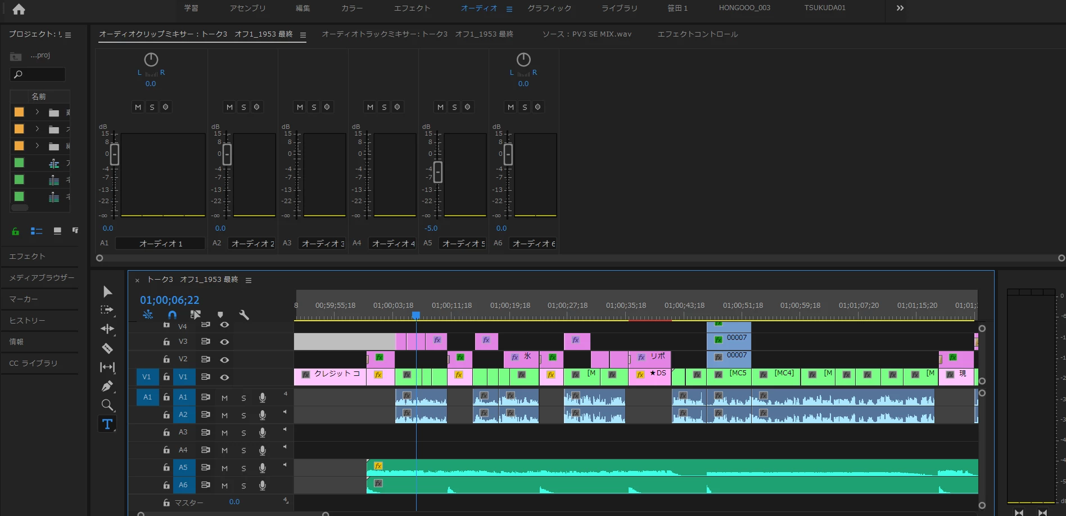
Task: Toggle Linked Selection in timeline
Action: (196, 315)
